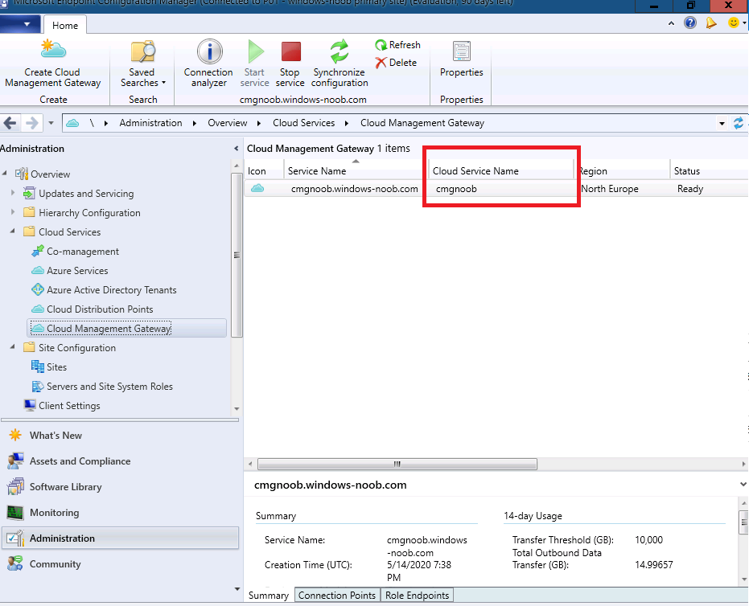The width and height of the screenshot is (749, 606).
Task: Click the Refresh ribbon button
Action: point(397,45)
